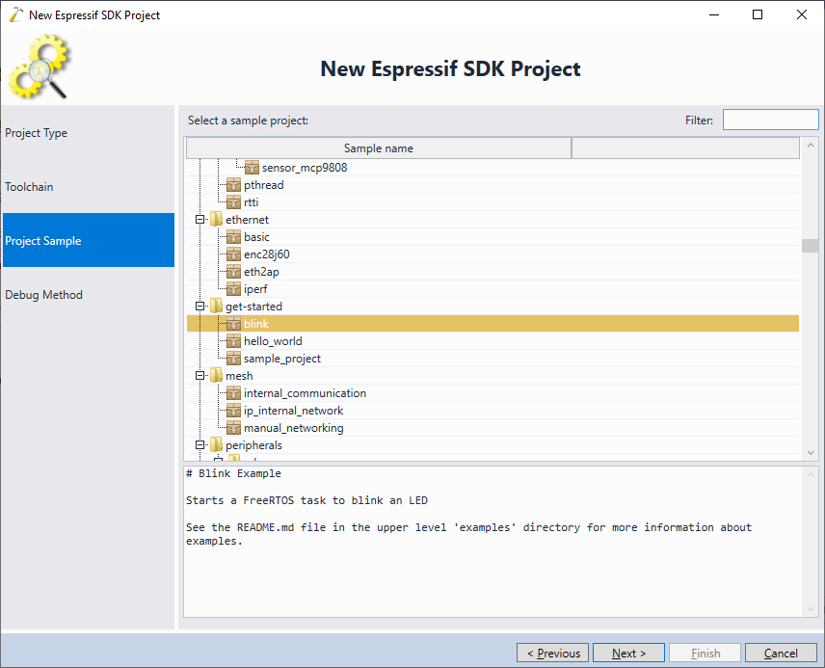Select the enc28j60 sample
The height and width of the screenshot is (668, 825).
[266, 254]
